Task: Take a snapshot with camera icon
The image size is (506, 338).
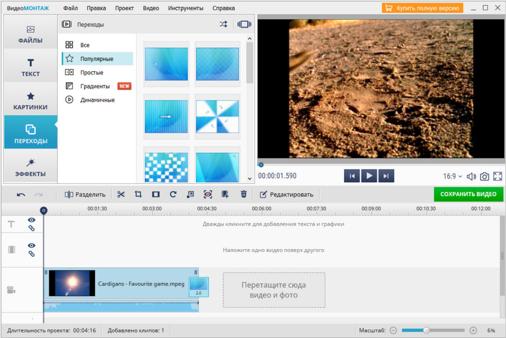Action: (x=485, y=176)
